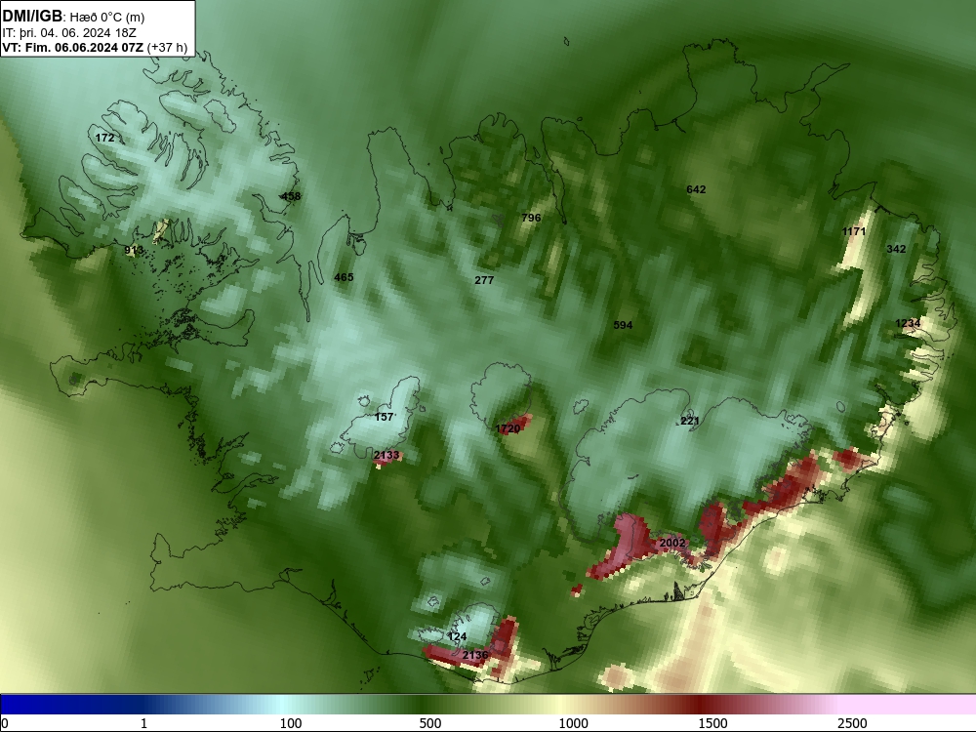Click the map value 1171
Image resolution: width=976 pixels, height=732 pixels.
[854, 231]
